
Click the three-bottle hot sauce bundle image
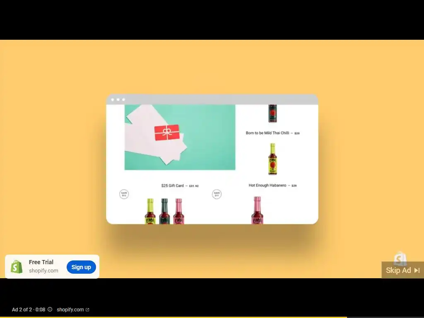point(164,211)
